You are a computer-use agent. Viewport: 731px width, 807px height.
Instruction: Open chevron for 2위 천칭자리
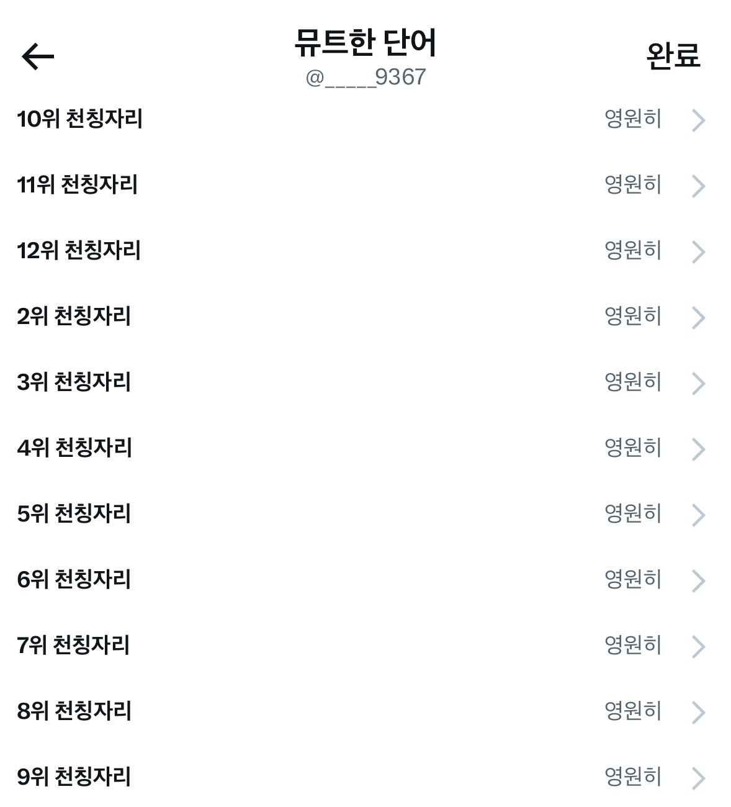click(x=698, y=317)
